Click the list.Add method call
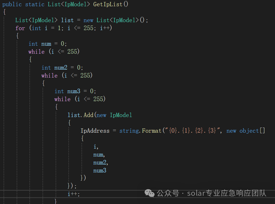This screenshot has width=275, height=204. [80, 115]
